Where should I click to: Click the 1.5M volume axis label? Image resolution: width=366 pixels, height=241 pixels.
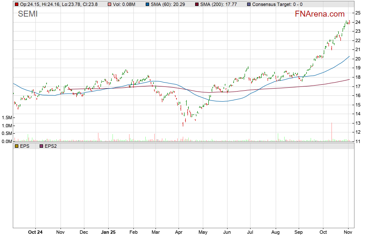(x=7, y=118)
